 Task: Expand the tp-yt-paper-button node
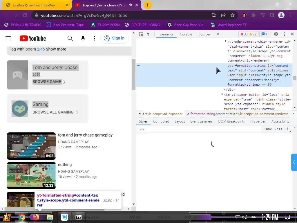222,94
